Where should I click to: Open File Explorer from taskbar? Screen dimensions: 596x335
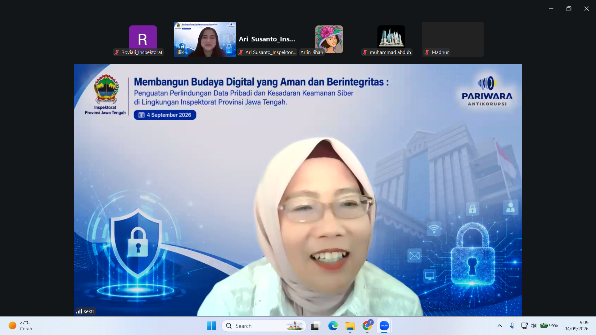pyautogui.click(x=350, y=326)
